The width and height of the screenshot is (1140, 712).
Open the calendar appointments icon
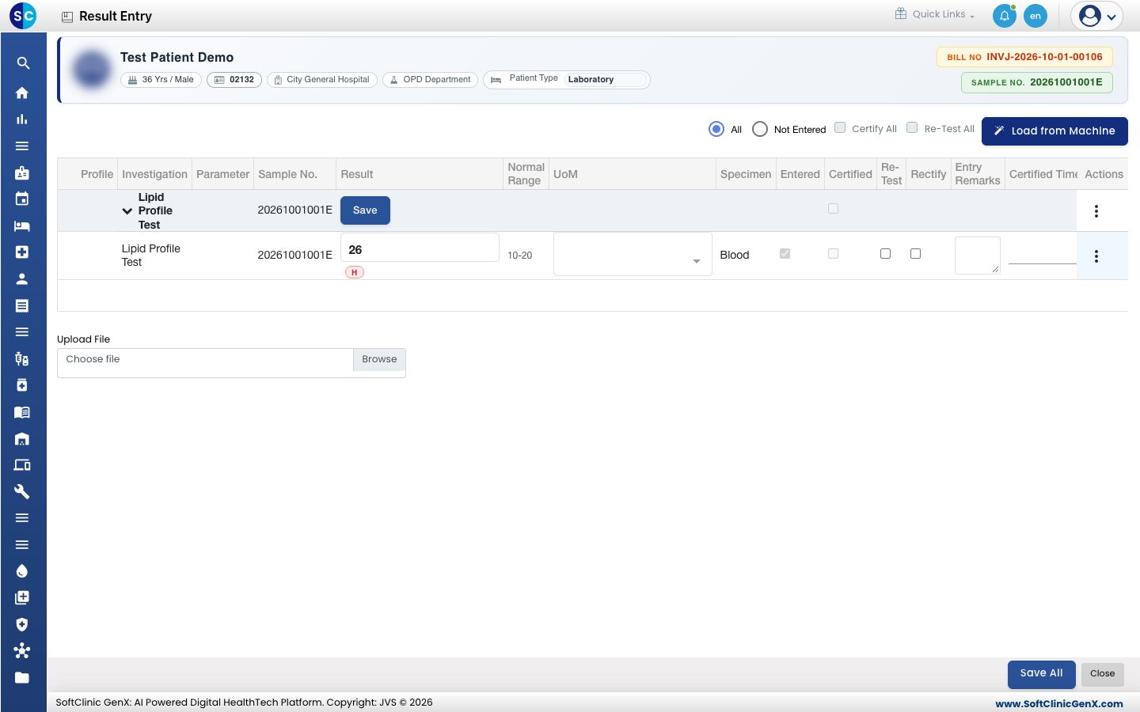(x=22, y=199)
